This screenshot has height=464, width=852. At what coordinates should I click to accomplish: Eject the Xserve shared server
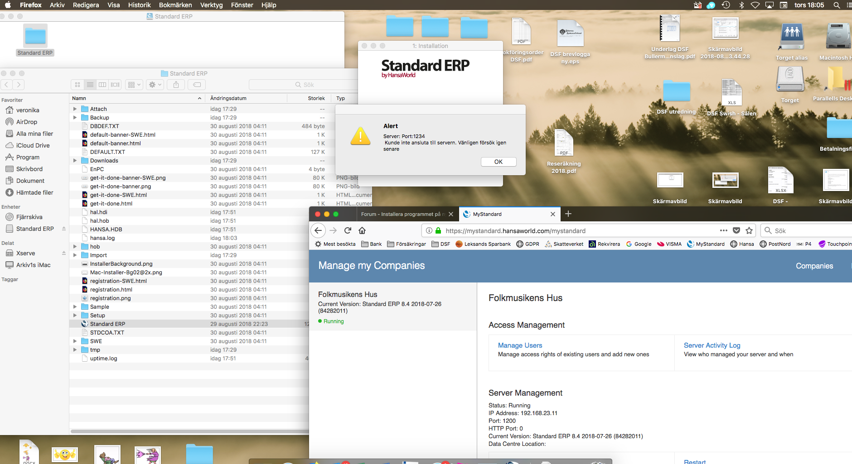tap(64, 254)
